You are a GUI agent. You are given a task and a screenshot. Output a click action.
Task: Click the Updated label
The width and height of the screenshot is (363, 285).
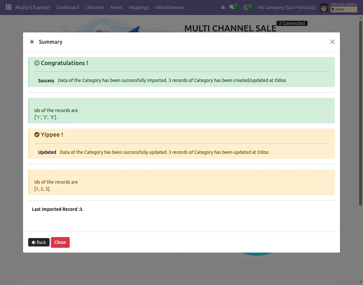(47, 152)
